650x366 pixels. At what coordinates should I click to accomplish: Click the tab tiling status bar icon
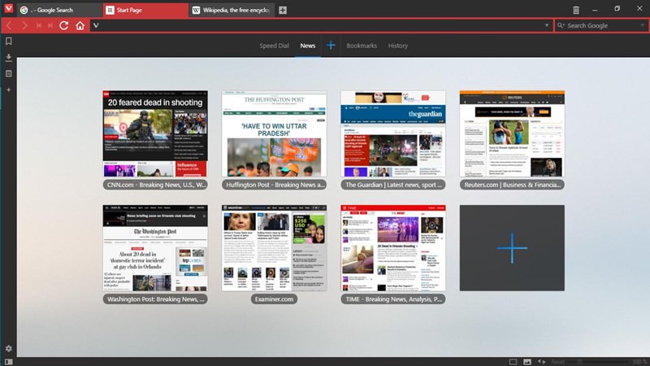[x=513, y=362]
